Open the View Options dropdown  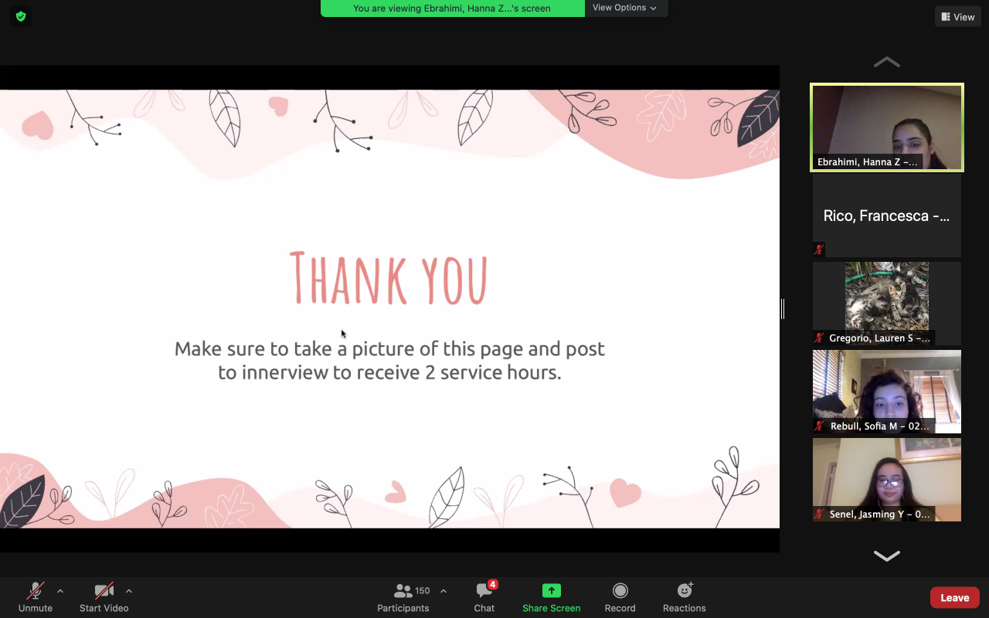point(626,8)
